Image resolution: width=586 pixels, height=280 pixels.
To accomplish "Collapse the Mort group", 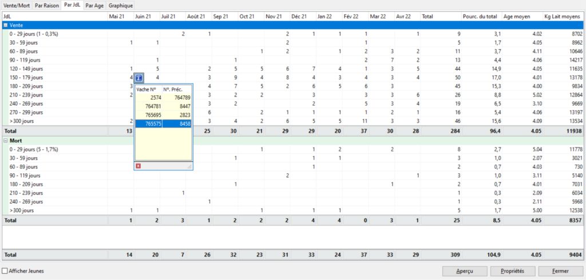I will coord(6,140).
